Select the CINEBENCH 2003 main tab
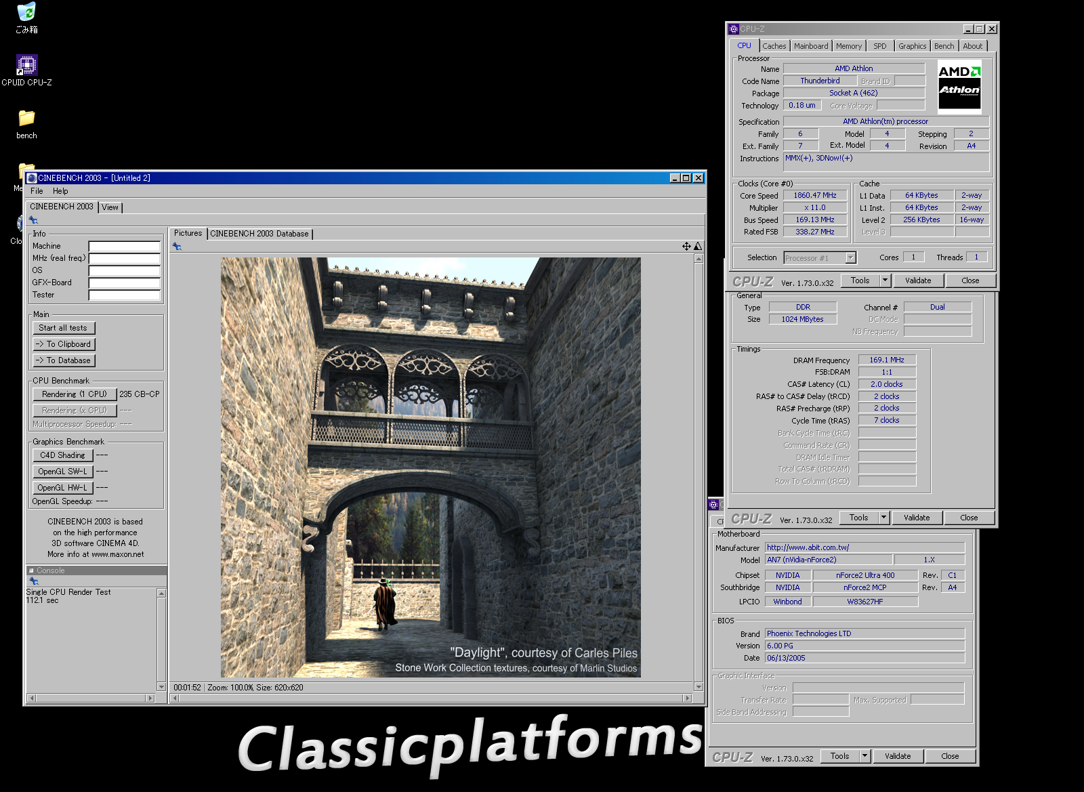This screenshot has width=1084, height=792. click(x=62, y=207)
